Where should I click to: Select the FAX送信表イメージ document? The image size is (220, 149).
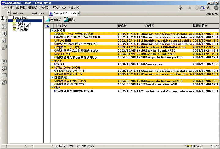135,74
